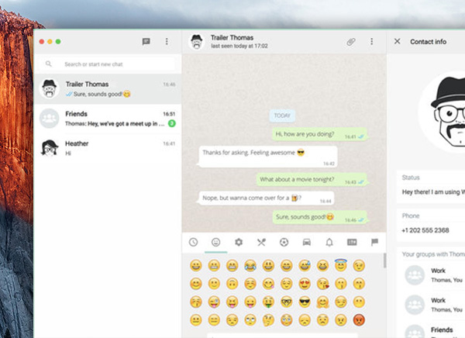Insert the halo angel emoji
The height and width of the screenshot is (338, 465).
pos(341,265)
